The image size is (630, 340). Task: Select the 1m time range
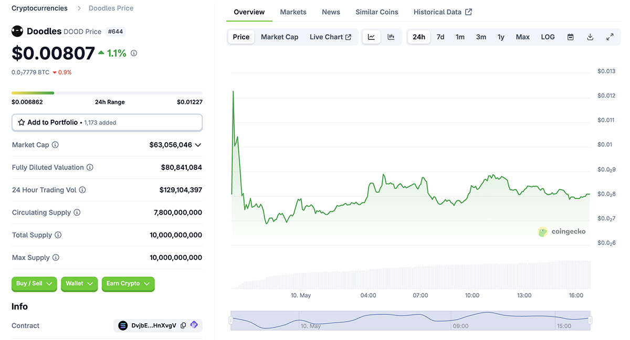(x=460, y=37)
